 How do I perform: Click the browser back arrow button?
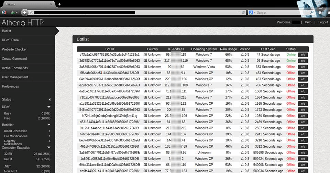coord(25,13)
